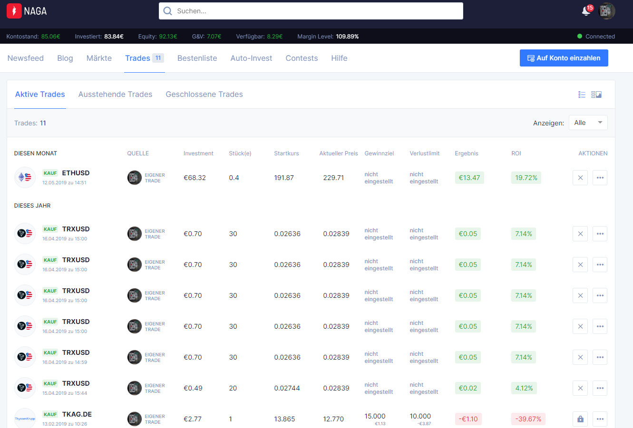Click into the Suchen search field
This screenshot has width=633, height=428.
[311, 11]
